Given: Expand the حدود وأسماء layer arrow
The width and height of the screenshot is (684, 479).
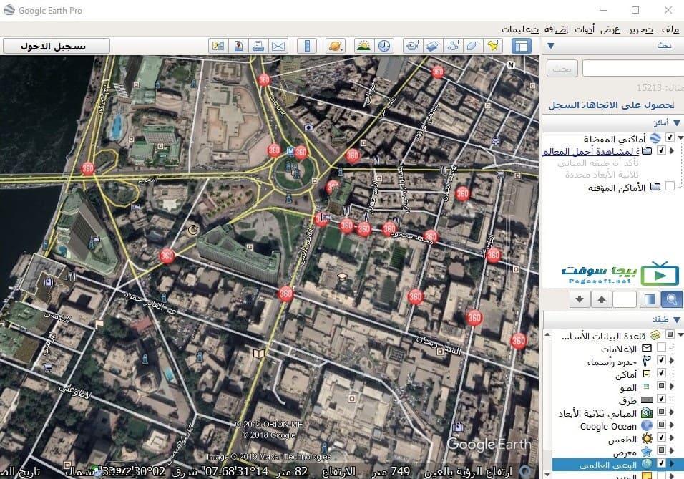Looking at the screenshot, I should [673, 361].
